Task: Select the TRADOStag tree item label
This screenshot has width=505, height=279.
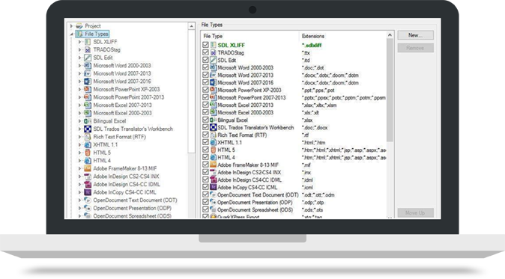Action: pyautogui.click(x=106, y=50)
